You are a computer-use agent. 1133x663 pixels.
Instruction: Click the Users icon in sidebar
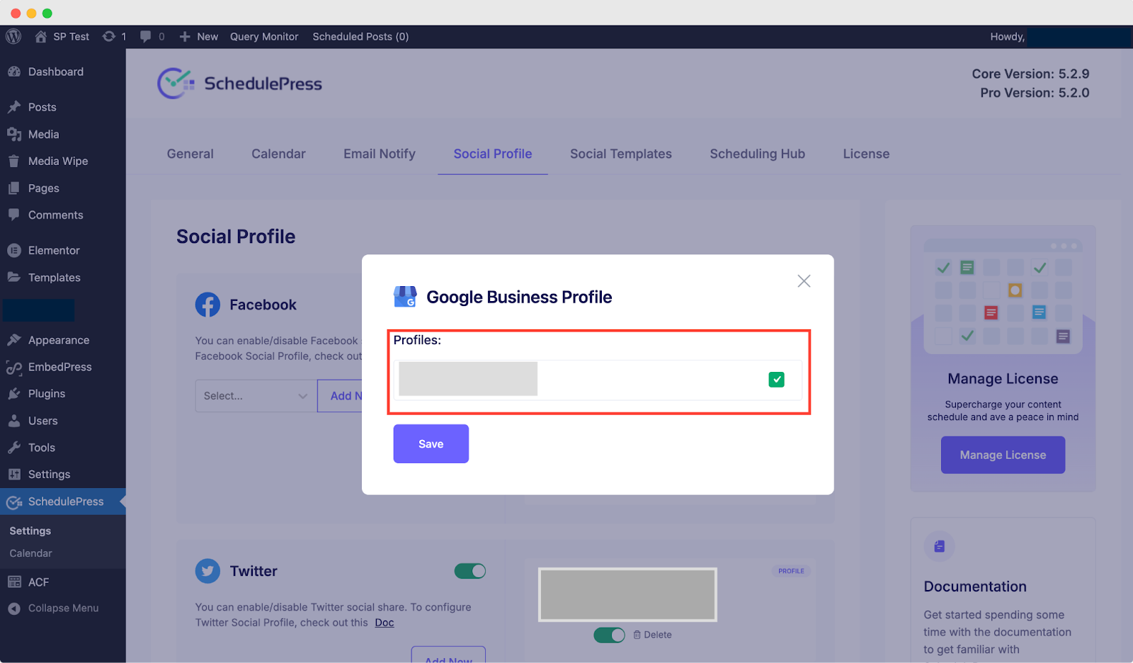(14, 421)
